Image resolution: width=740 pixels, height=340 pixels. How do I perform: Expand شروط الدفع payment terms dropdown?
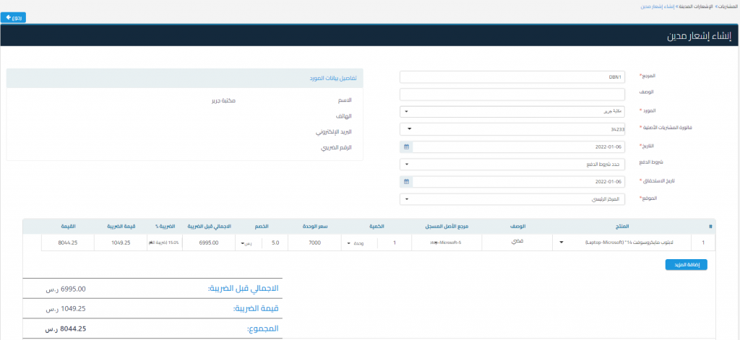(x=513, y=164)
